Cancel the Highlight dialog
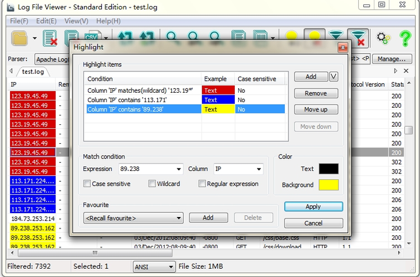The height and width of the screenshot is (277, 420). coord(313,223)
